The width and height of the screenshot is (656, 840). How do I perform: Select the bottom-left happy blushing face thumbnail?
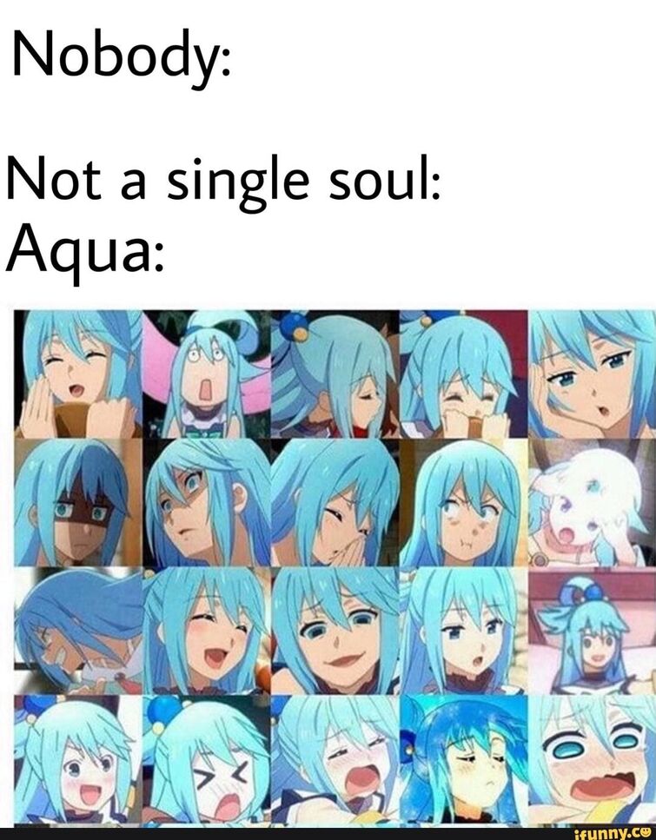point(78,759)
